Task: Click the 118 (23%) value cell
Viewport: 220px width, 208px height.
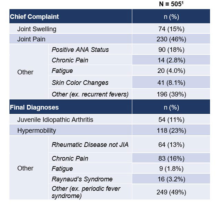Action: [171, 131]
